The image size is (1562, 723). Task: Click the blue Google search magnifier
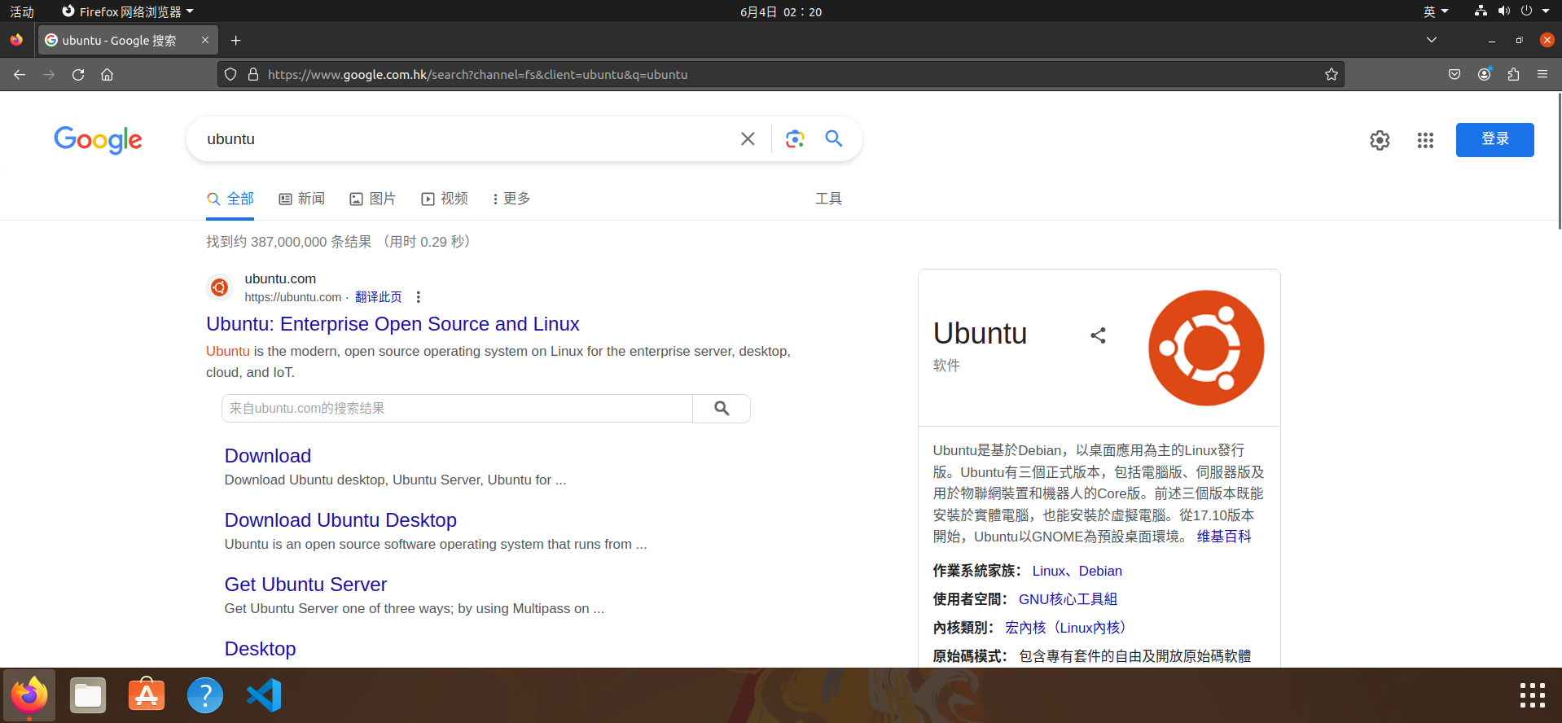tap(834, 138)
